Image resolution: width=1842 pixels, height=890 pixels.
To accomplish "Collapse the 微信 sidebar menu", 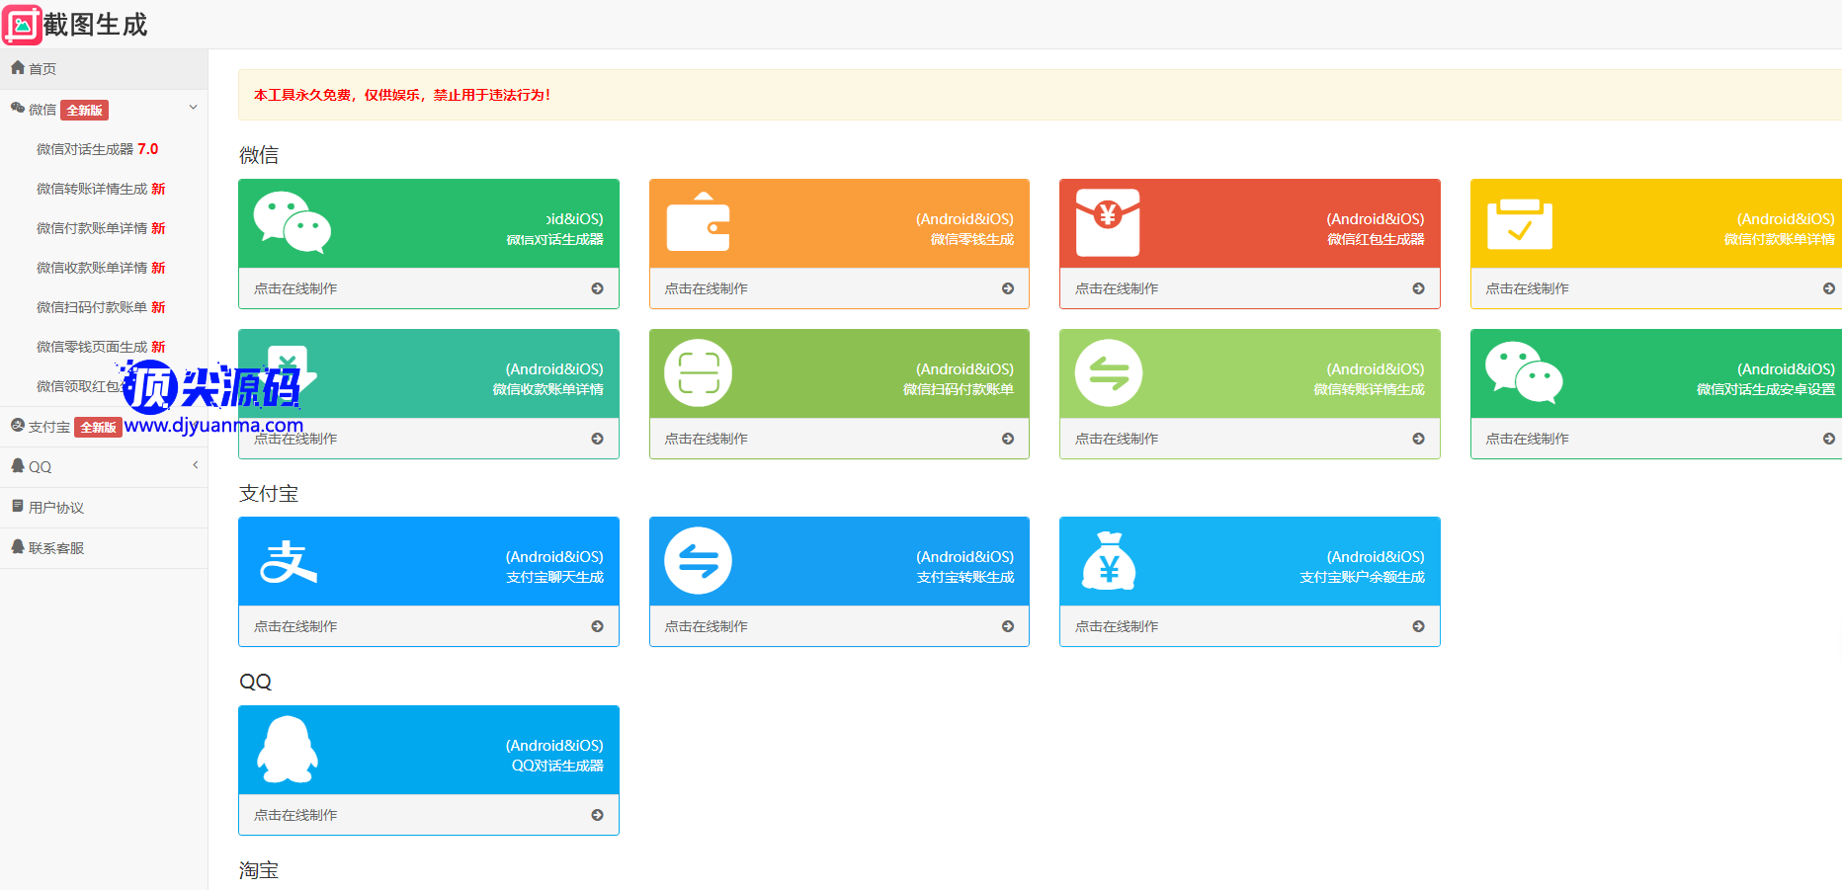I will [x=193, y=109].
